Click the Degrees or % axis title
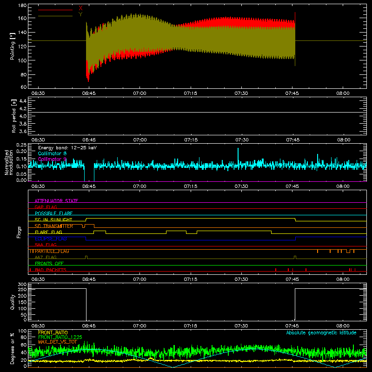372x372 pixels. 13,349
